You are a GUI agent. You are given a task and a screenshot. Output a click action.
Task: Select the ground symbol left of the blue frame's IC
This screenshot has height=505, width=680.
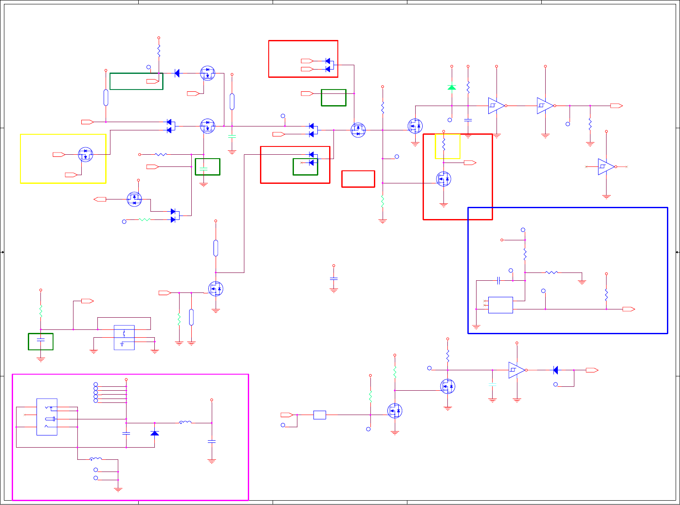[476, 327]
